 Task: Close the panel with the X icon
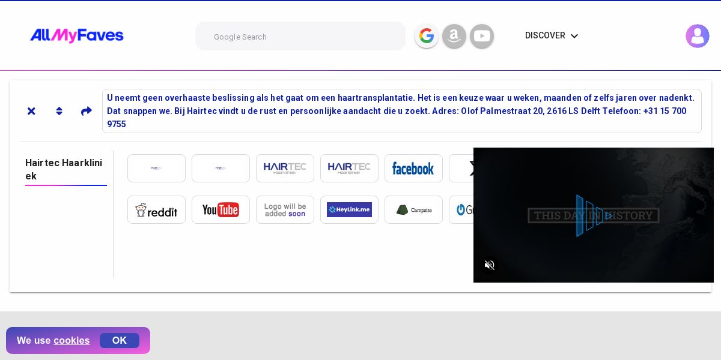[31, 111]
